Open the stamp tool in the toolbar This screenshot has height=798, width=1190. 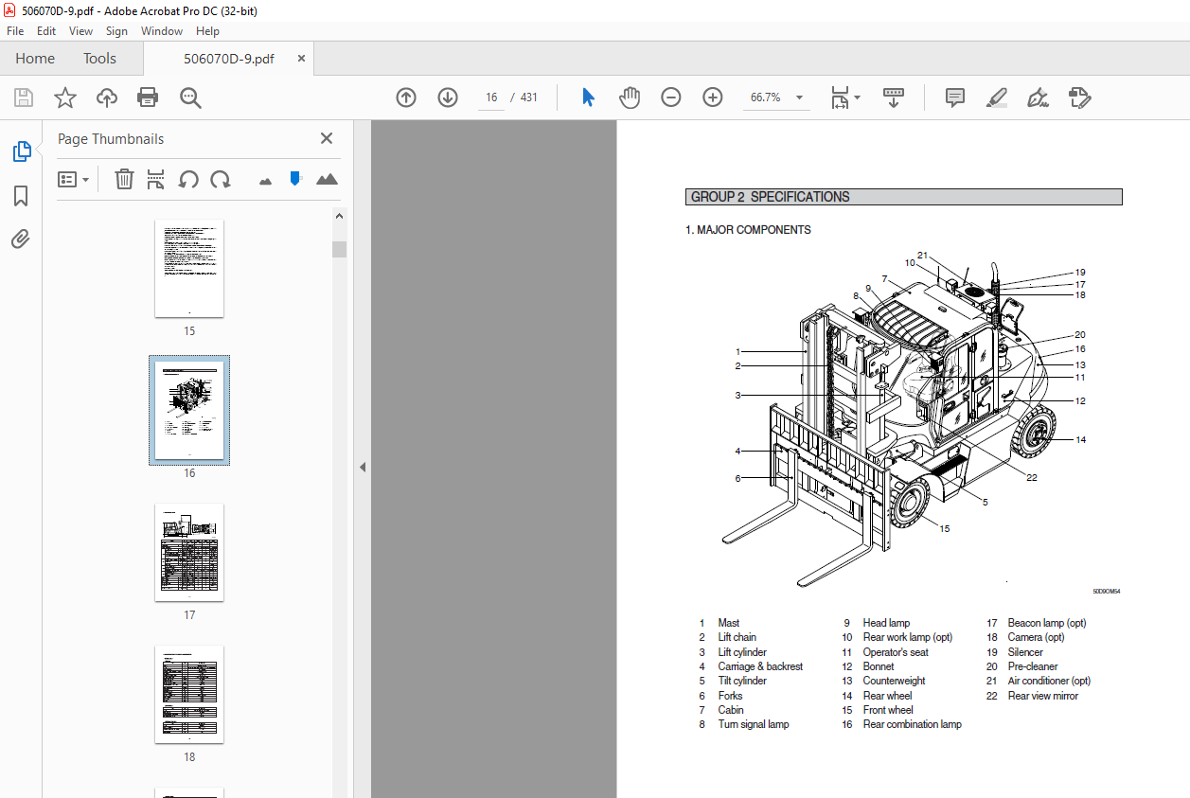coord(1079,98)
